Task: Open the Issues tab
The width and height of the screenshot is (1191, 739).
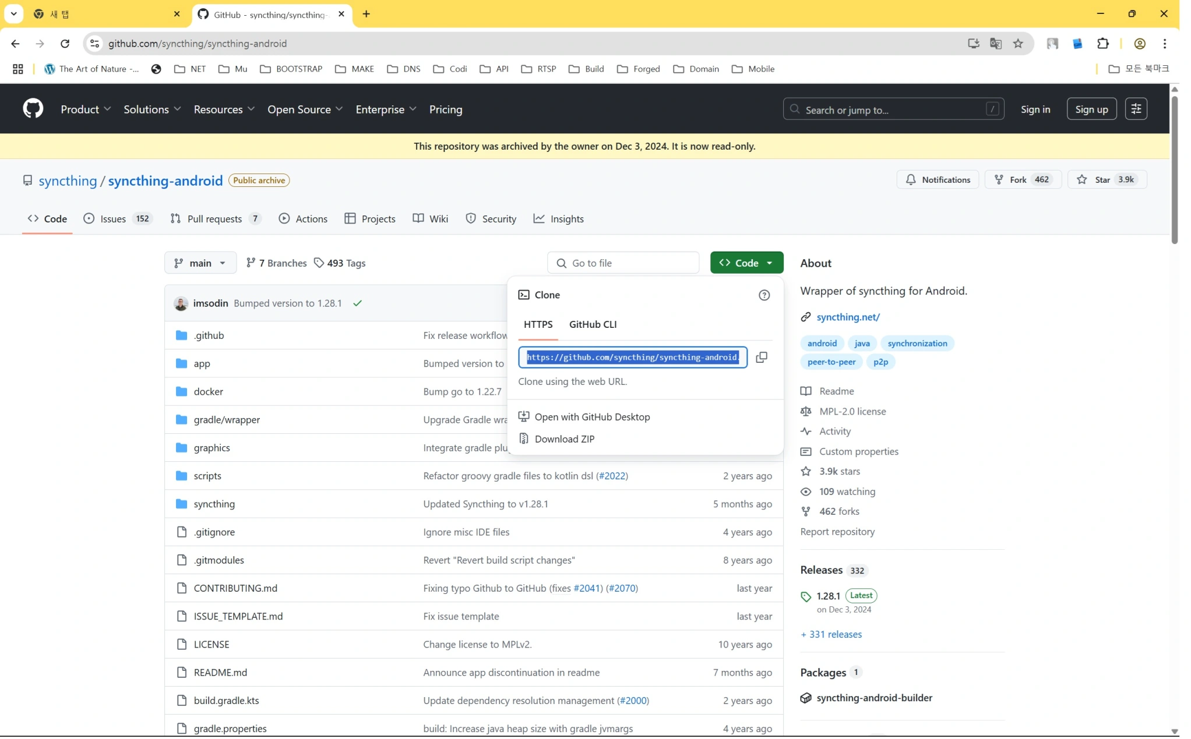Action: pos(113,219)
